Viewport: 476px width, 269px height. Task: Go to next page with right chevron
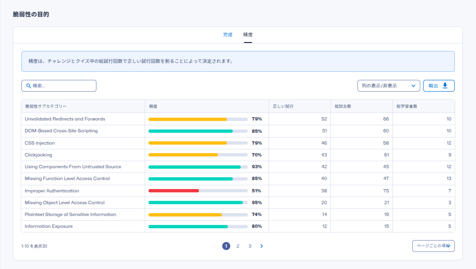click(x=261, y=246)
